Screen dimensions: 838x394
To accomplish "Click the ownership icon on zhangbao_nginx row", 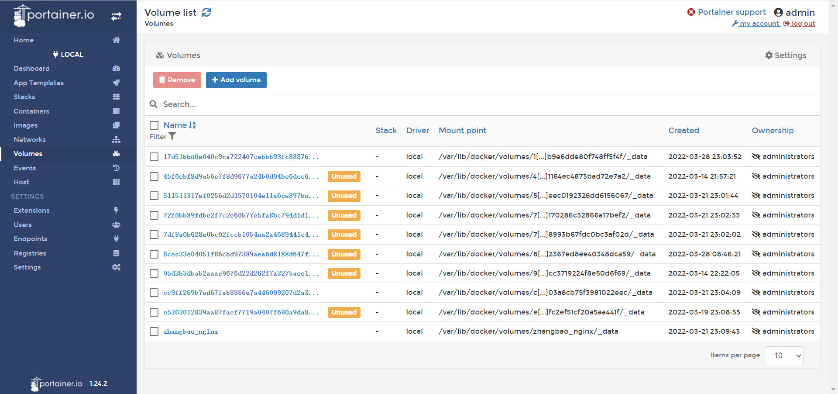I will tap(756, 332).
